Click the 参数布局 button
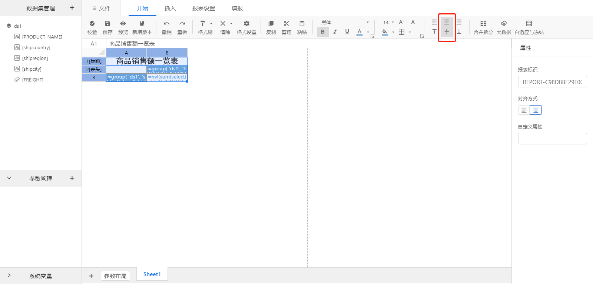 tap(115, 276)
